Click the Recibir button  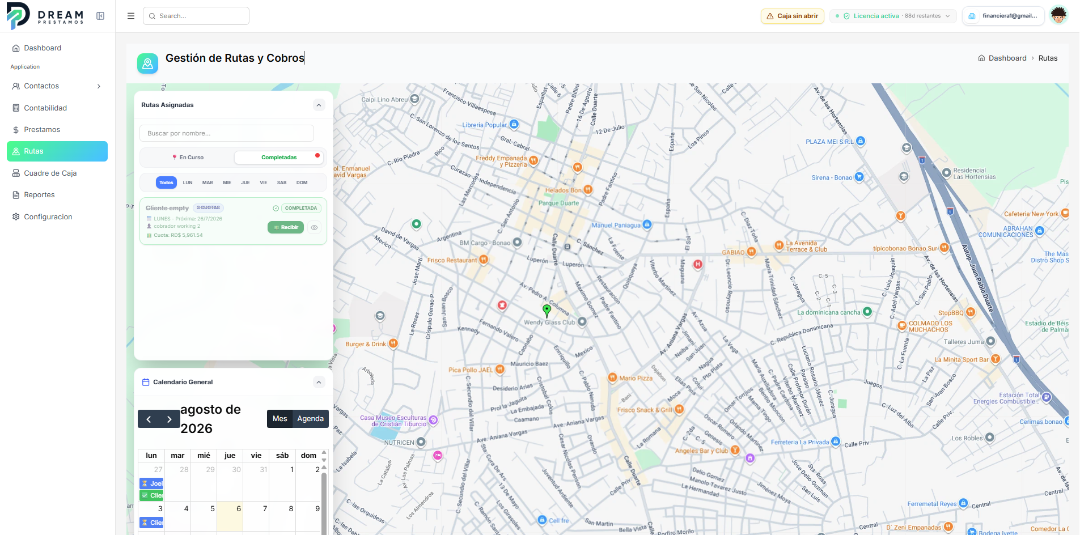pyautogui.click(x=286, y=227)
